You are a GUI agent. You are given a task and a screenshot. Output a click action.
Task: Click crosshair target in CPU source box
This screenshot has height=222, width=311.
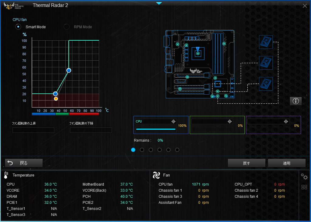point(173,122)
